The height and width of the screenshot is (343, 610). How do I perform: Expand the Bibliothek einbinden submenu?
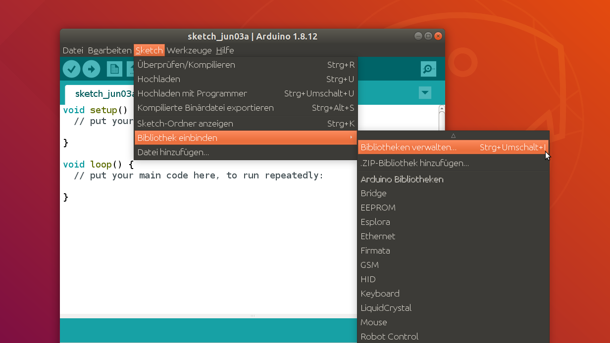pos(246,138)
